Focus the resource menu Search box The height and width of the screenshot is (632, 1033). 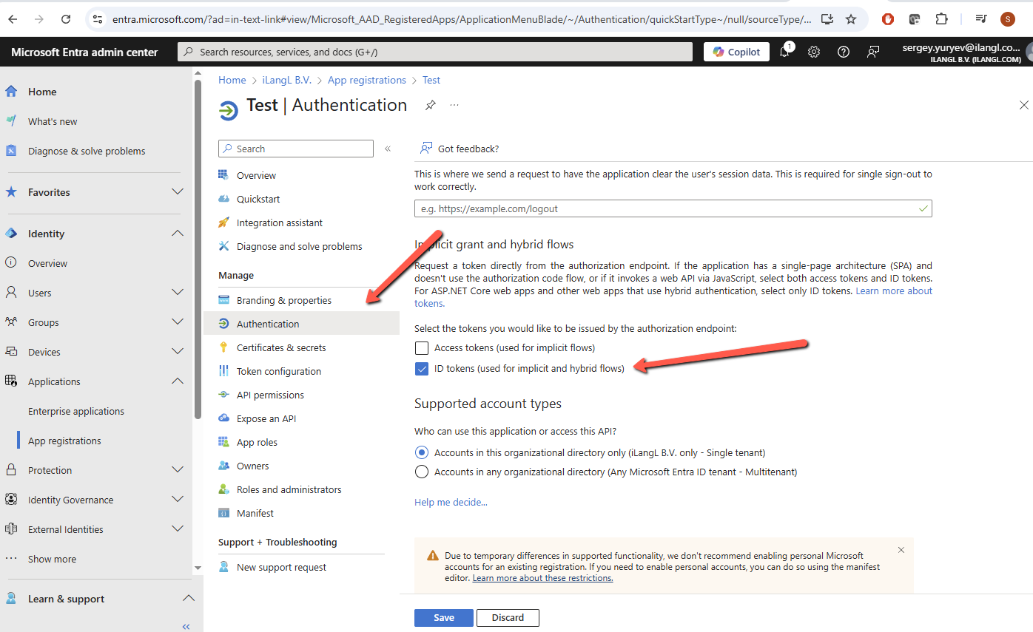[296, 149]
